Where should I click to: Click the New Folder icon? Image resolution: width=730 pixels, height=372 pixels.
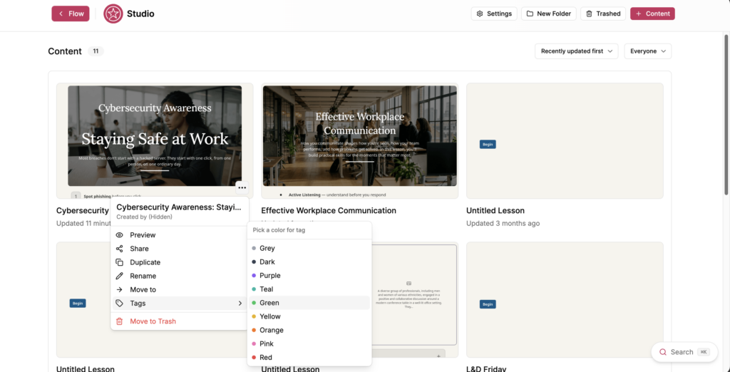[530, 14]
